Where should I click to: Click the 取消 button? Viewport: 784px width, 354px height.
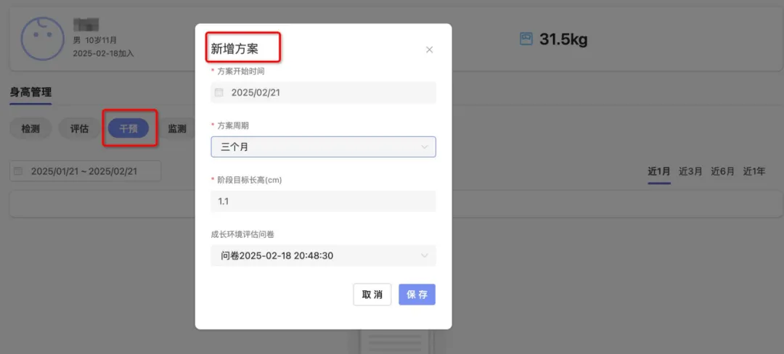coord(372,295)
